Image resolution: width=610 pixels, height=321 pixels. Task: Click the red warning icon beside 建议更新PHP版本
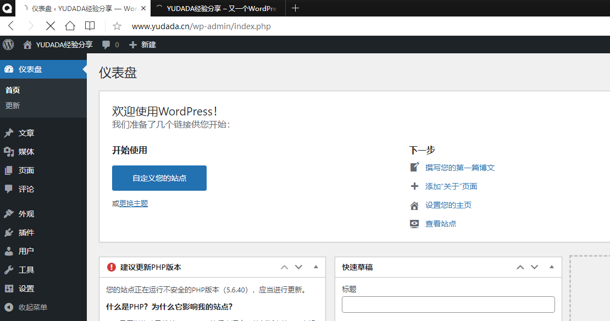pos(111,267)
